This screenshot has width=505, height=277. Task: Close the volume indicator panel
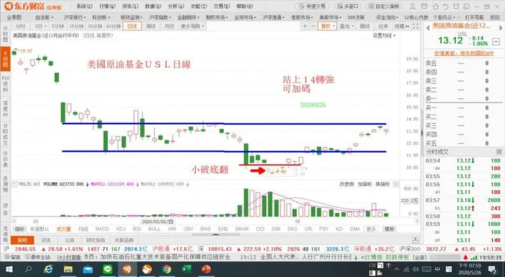396,184
